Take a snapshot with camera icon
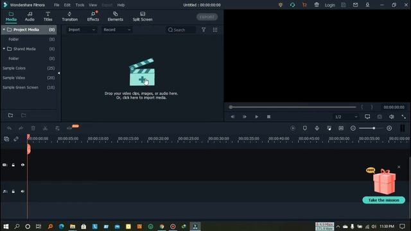The width and height of the screenshot is (411, 231). (x=380, y=117)
